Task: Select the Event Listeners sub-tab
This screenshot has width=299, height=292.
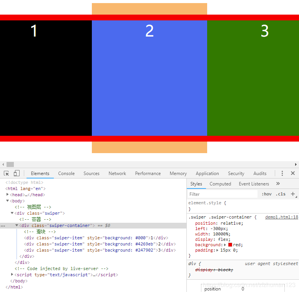Action: click(x=254, y=184)
